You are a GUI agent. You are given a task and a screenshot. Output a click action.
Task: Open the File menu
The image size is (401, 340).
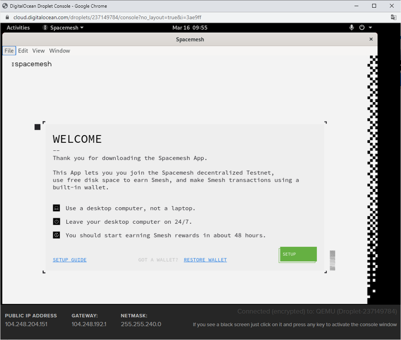coord(9,51)
